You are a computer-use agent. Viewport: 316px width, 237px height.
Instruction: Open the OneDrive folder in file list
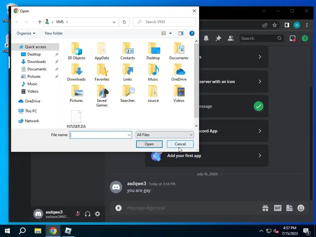coord(179,73)
